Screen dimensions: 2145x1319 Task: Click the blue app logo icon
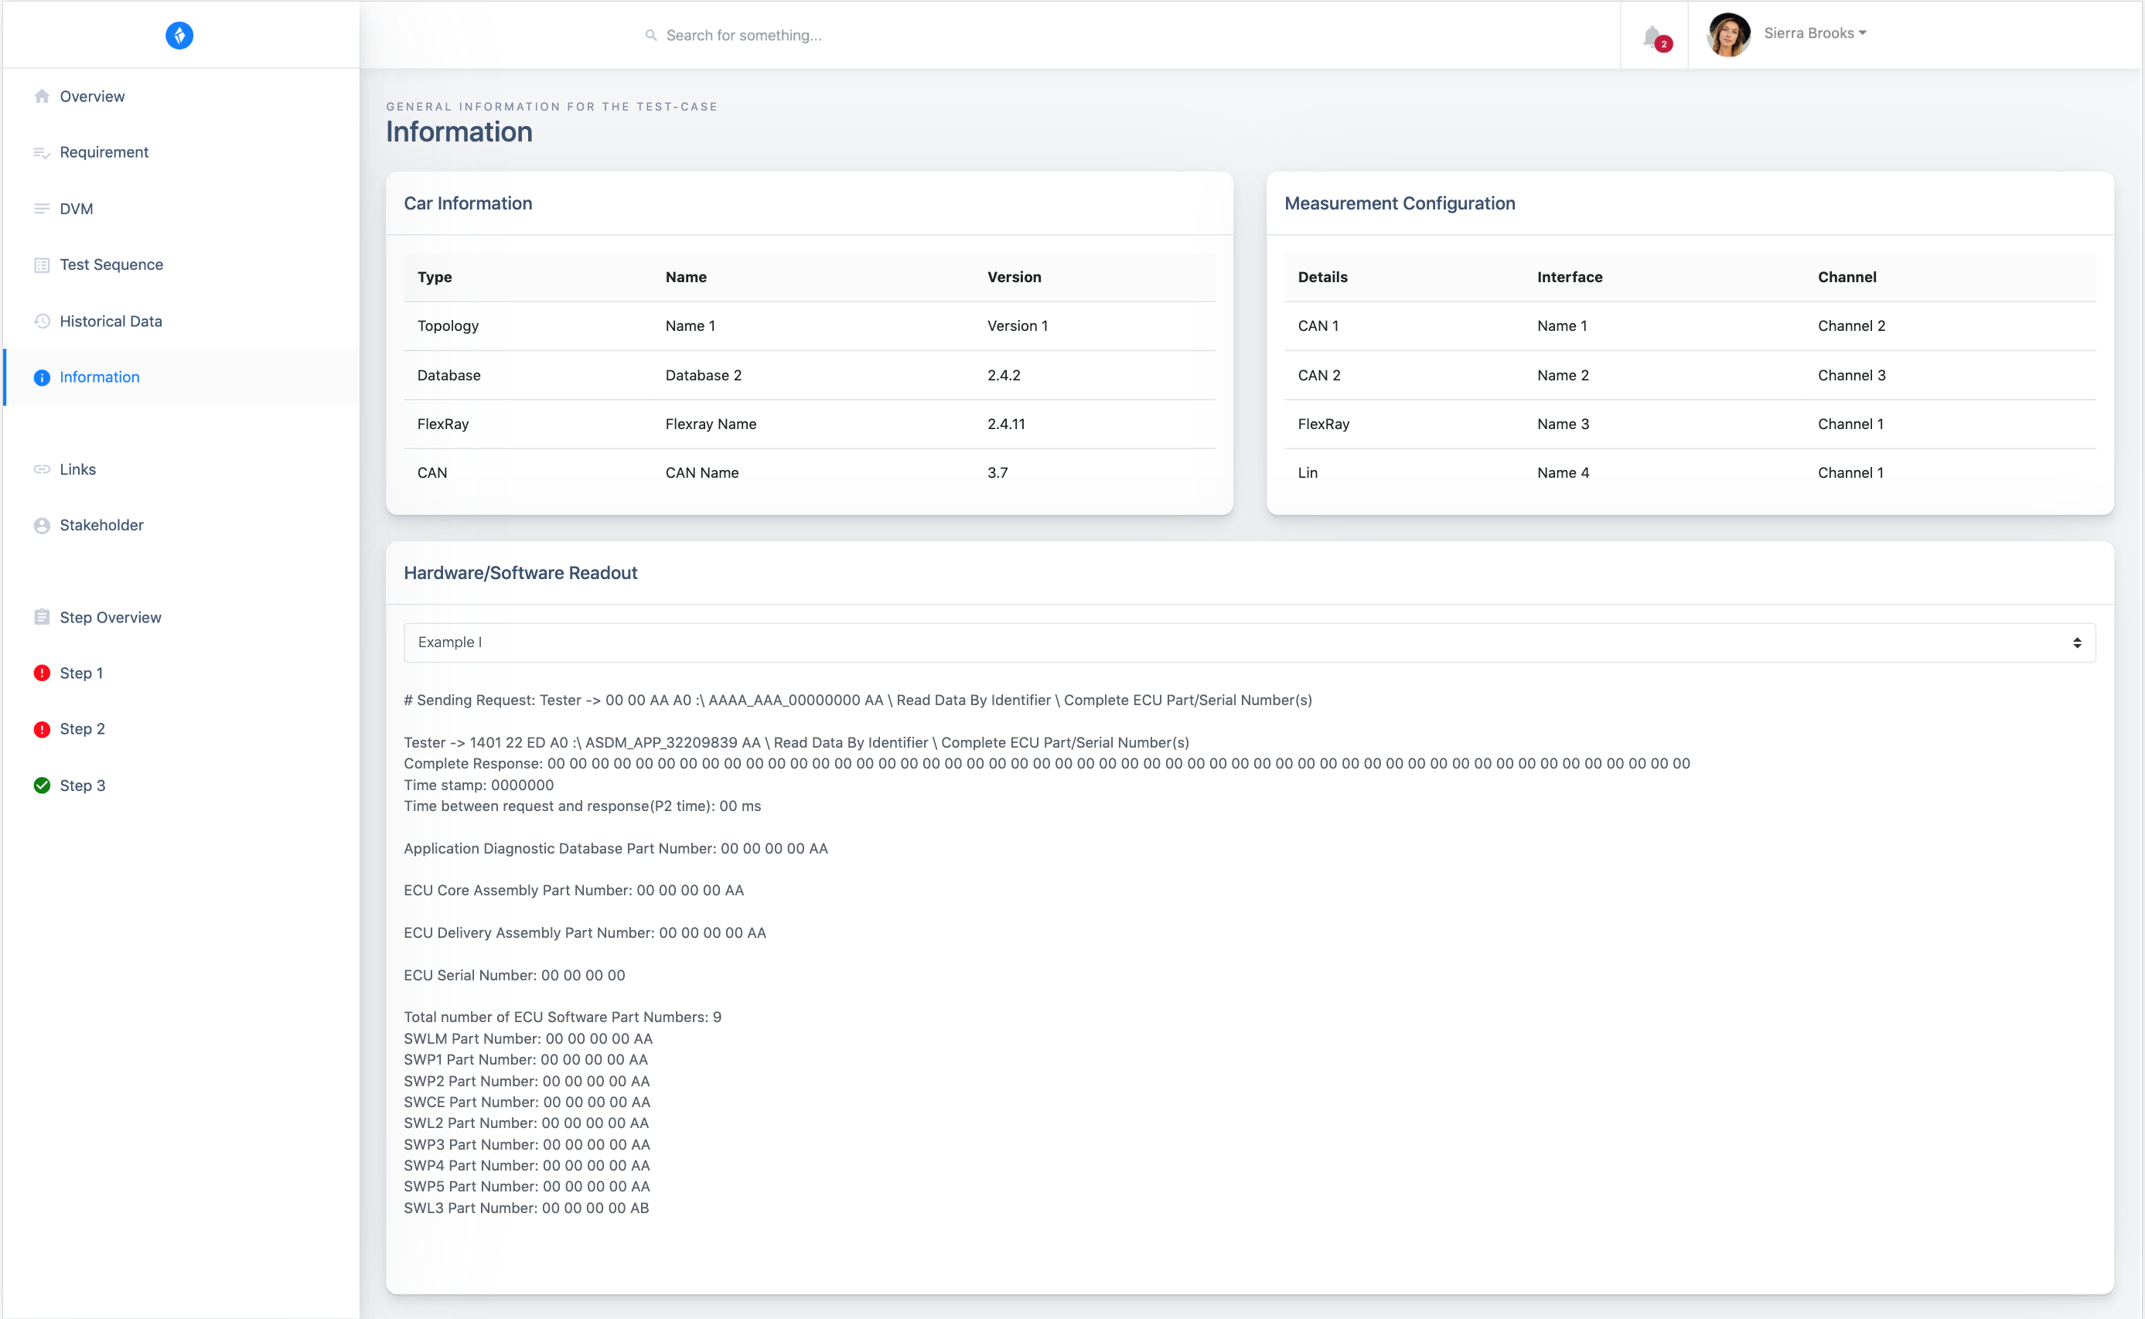click(x=179, y=35)
